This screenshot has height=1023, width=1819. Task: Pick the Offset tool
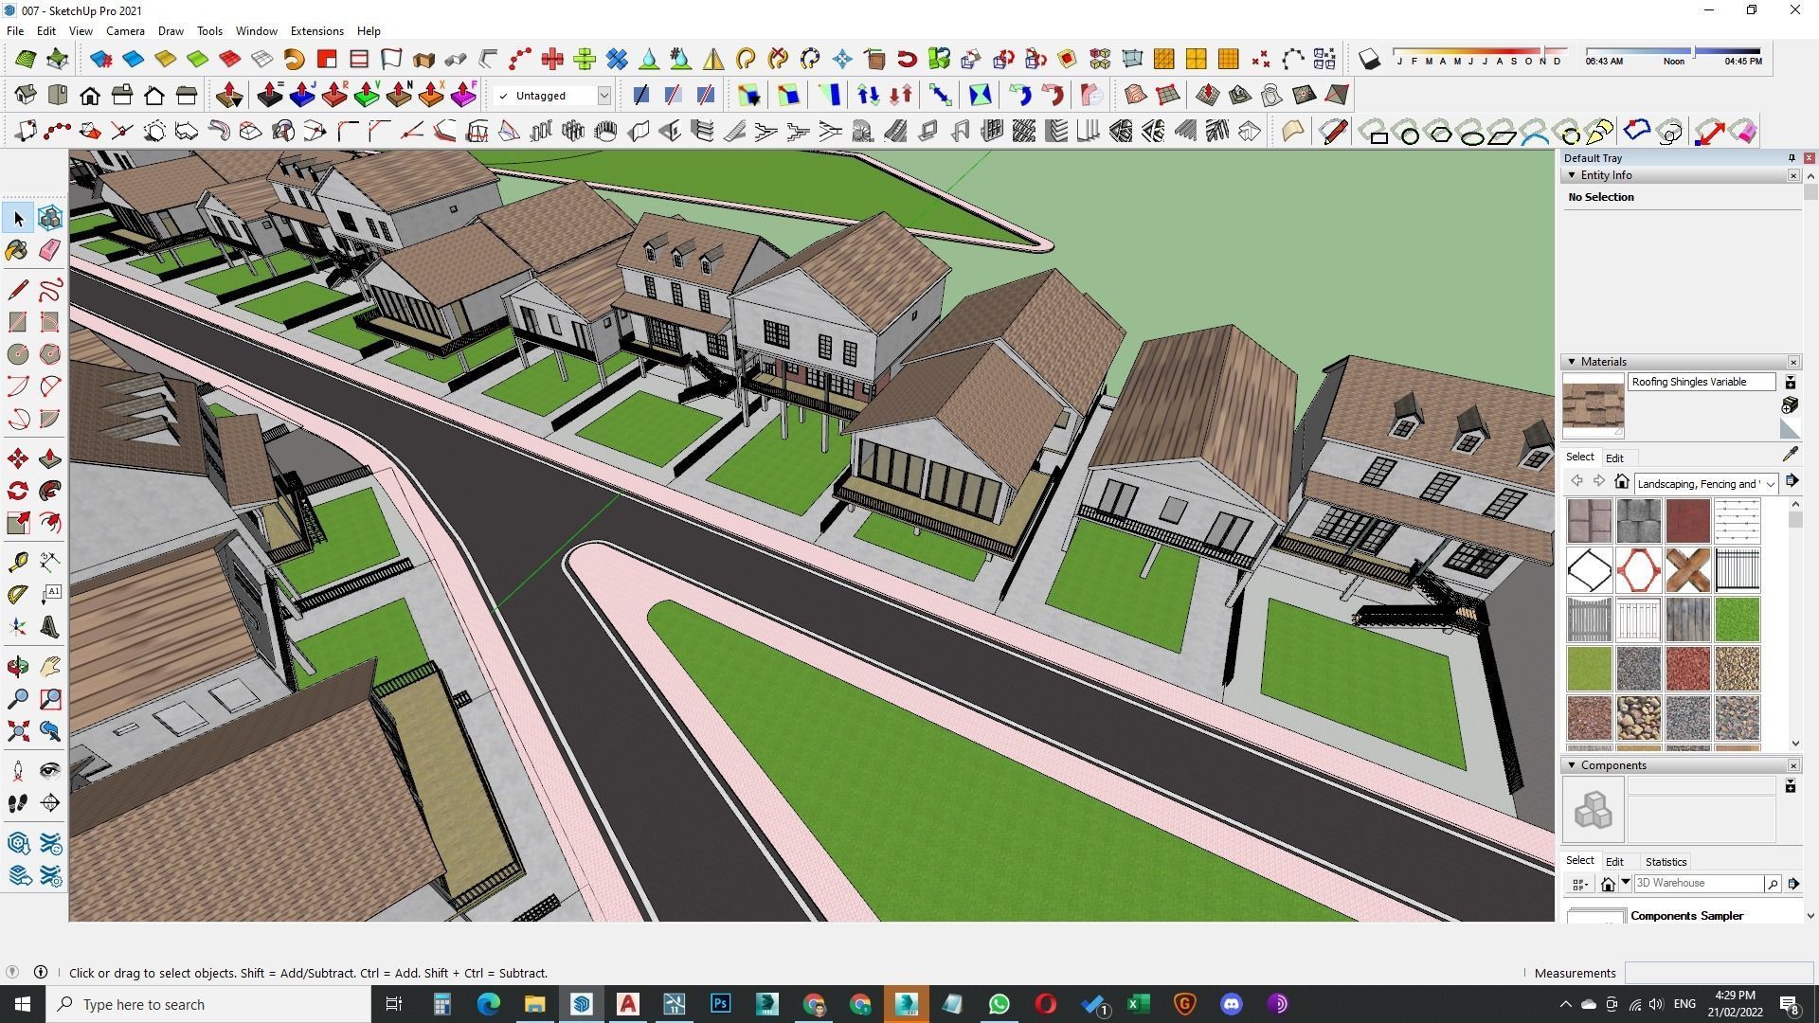click(50, 523)
